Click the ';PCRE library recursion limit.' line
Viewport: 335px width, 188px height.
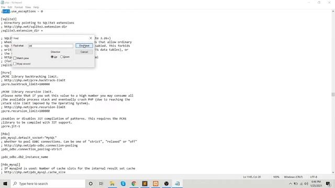click(x=27, y=92)
